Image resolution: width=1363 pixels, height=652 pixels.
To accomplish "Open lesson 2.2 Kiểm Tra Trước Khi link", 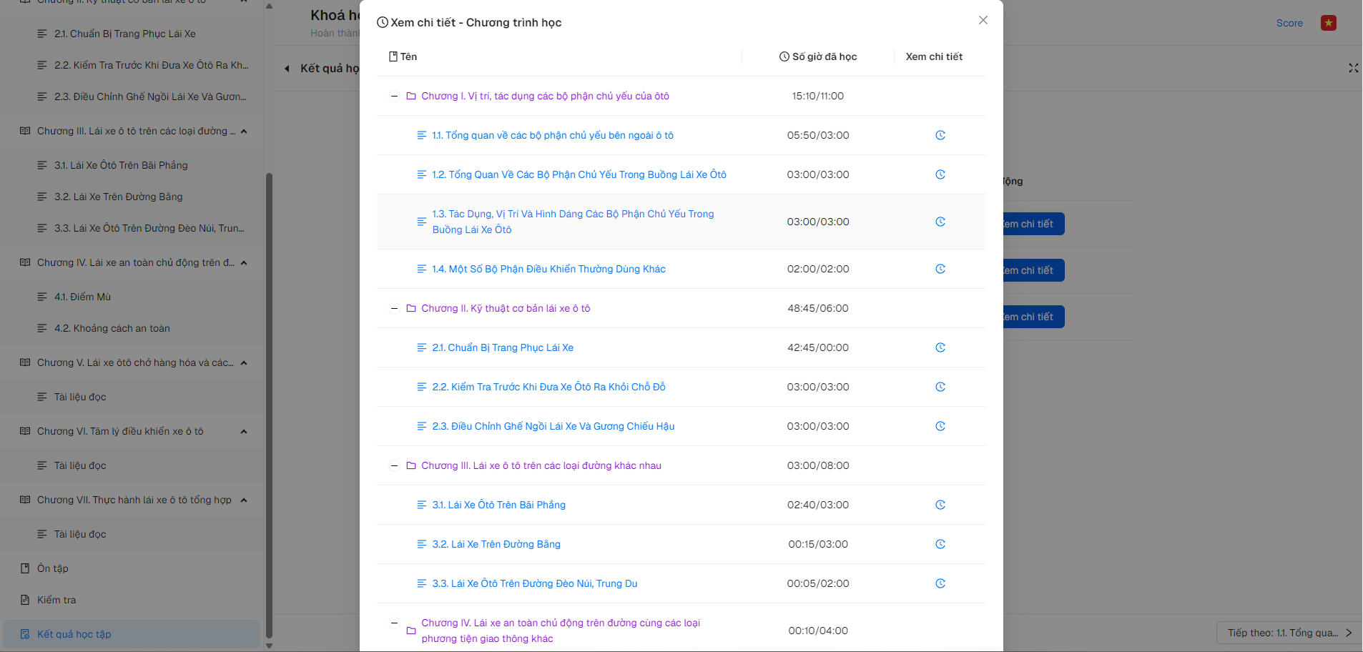I will (x=548, y=387).
